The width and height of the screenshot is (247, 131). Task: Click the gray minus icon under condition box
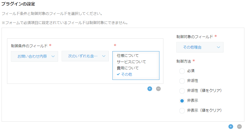tap(158, 89)
